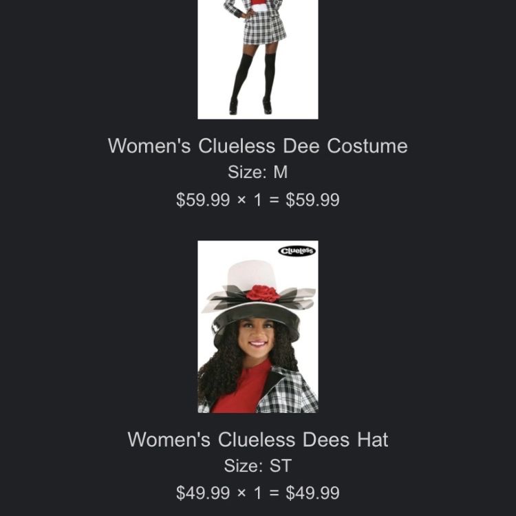Click the Clueless logo badge on hat photo
This screenshot has height=516, width=516.
[x=297, y=251]
